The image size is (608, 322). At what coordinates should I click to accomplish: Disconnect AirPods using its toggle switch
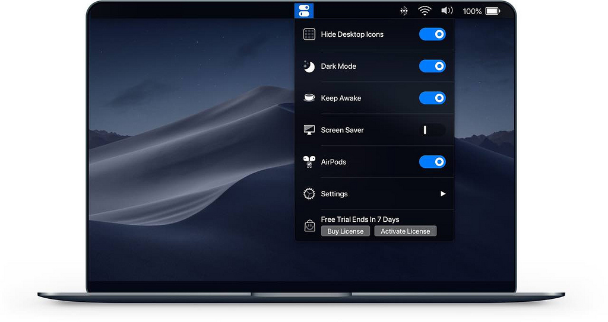[432, 162]
